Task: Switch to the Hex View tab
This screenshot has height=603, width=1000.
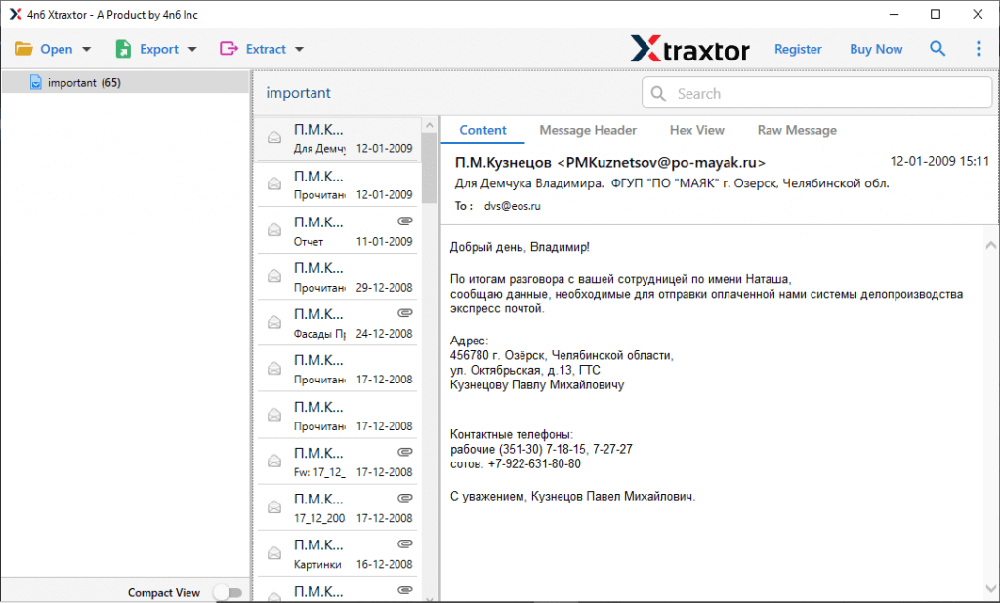Action: tap(697, 130)
